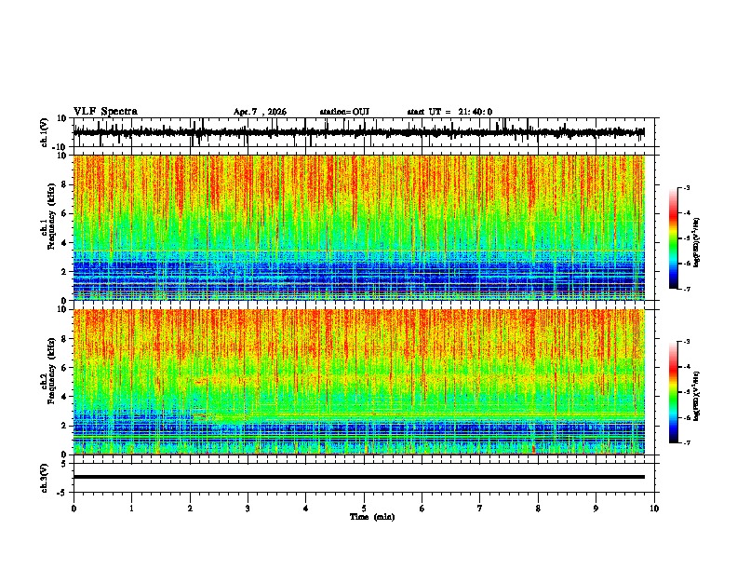This screenshot has width=737, height=570.
Task: Click inside the ch.1 spectrogram panel
Action: (x=359, y=227)
